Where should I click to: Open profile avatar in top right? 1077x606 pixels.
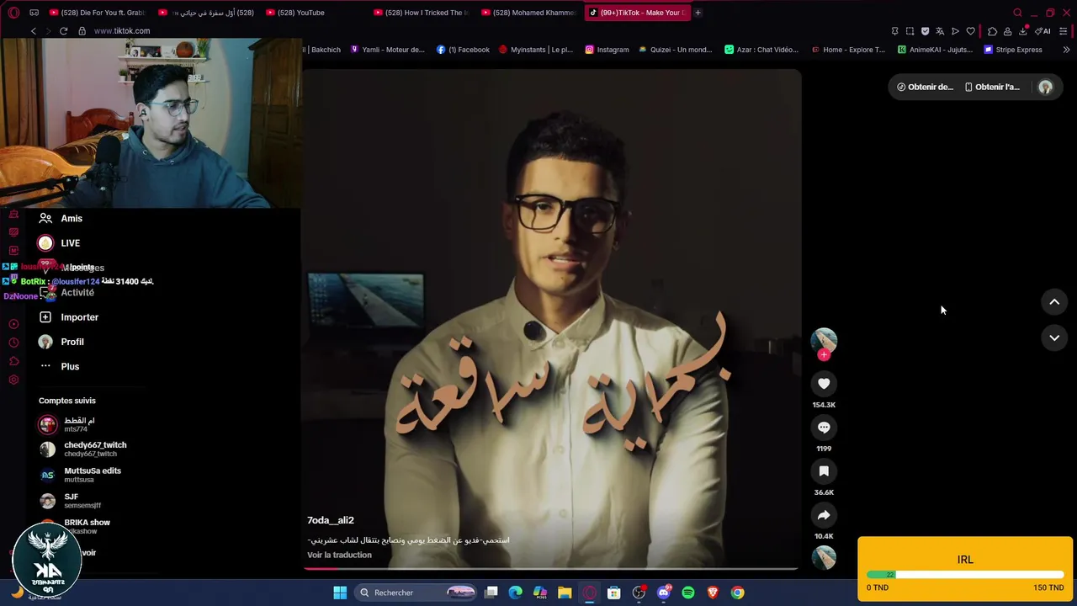pos(1046,87)
